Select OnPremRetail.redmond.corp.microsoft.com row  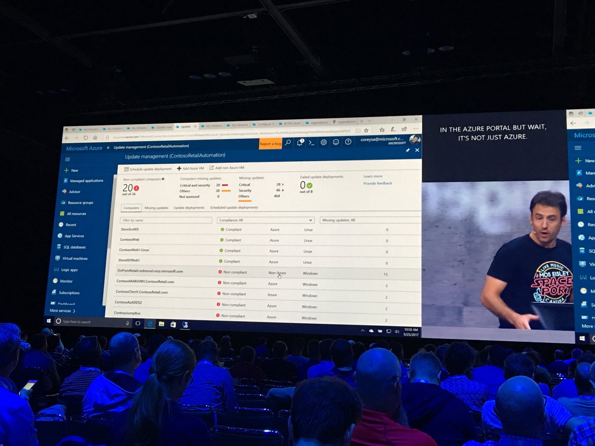pyautogui.click(x=268, y=272)
